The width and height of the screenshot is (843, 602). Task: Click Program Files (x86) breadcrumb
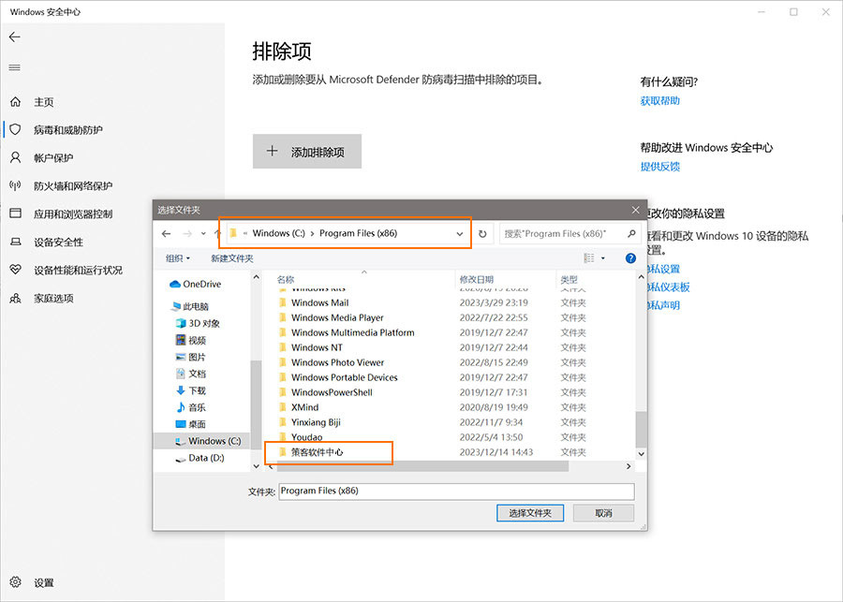pyautogui.click(x=358, y=233)
